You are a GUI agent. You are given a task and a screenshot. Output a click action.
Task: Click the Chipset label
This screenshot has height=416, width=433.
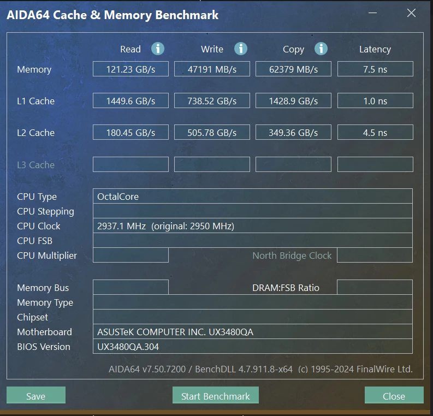point(32,317)
